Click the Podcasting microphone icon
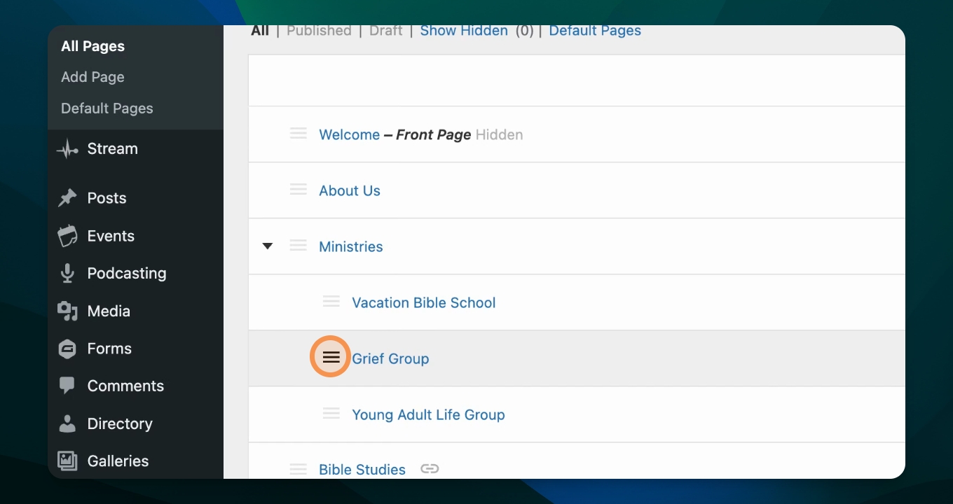Viewport: 953px width, 504px height. click(67, 274)
